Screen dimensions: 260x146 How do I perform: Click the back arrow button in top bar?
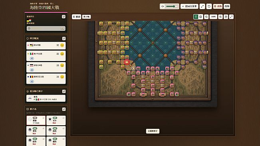point(189,6)
